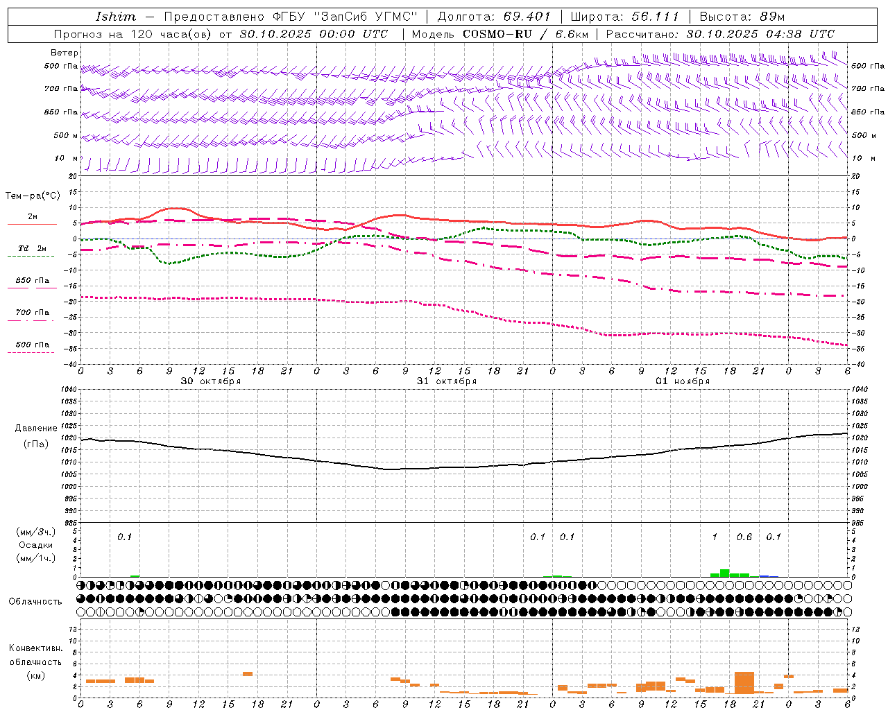This screenshot has height=710, width=888.
Task: Click the "Осадки" precipitation label
Action: pos(36,545)
